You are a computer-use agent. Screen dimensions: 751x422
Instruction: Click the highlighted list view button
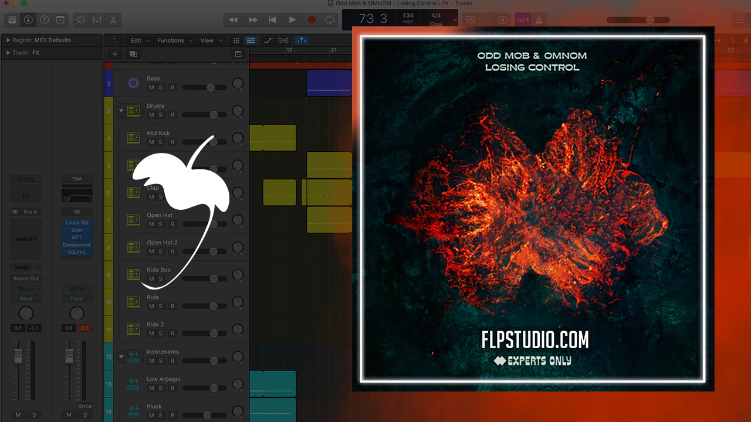[251, 40]
